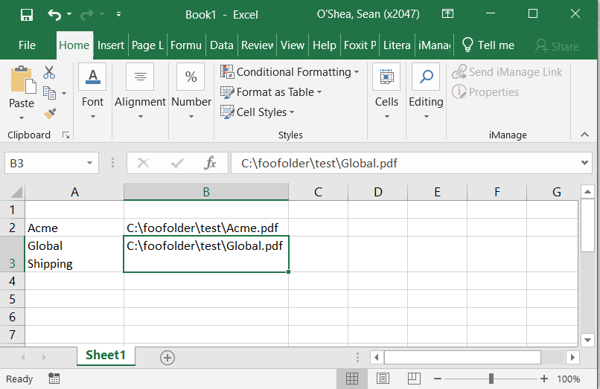Customize the Quick Access Toolbar dropdown

pos(118,15)
